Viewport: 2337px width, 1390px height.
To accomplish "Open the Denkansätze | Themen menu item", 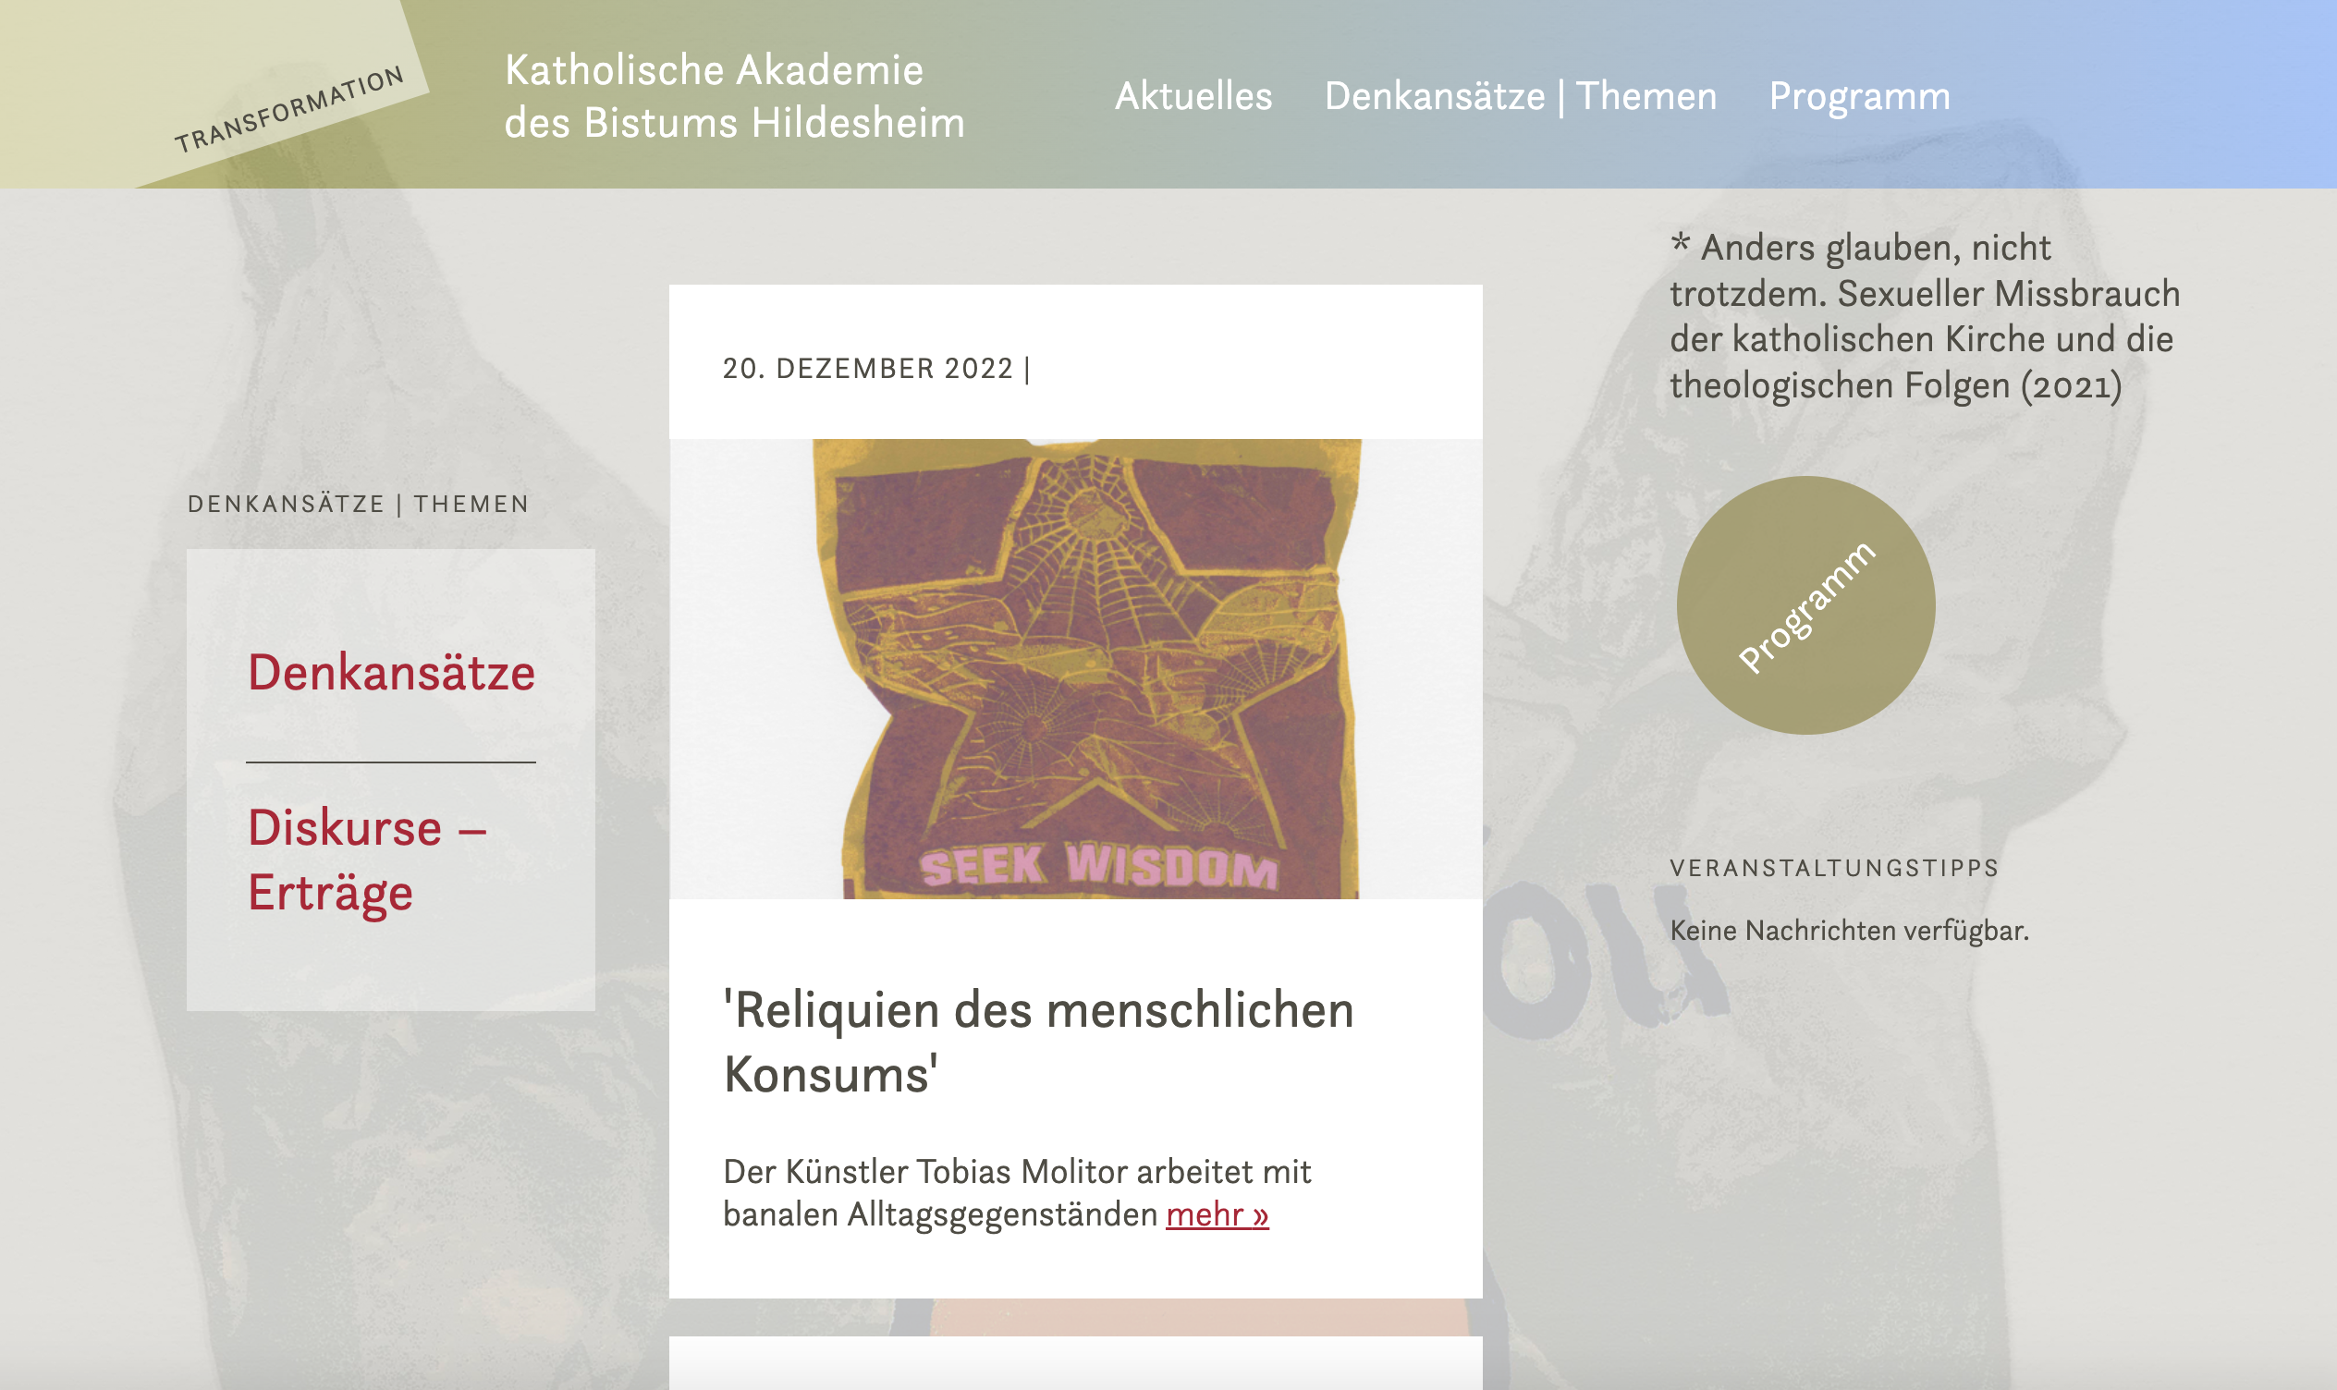I will [1520, 95].
